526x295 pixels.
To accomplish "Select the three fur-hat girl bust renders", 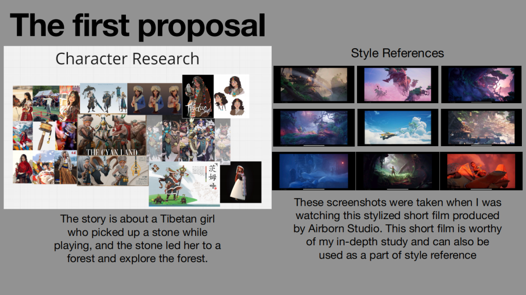I will click(155, 99).
